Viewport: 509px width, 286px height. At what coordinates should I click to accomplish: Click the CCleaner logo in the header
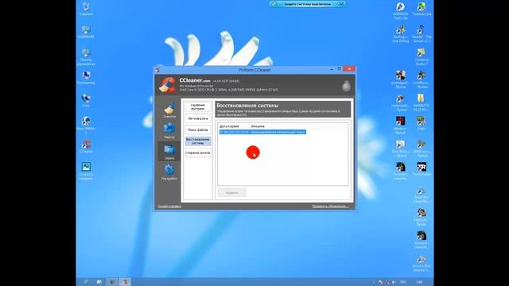click(167, 85)
